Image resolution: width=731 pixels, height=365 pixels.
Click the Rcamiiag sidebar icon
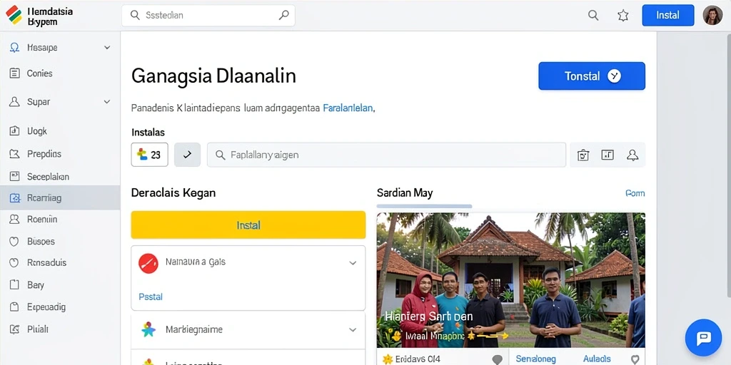[14, 198]
